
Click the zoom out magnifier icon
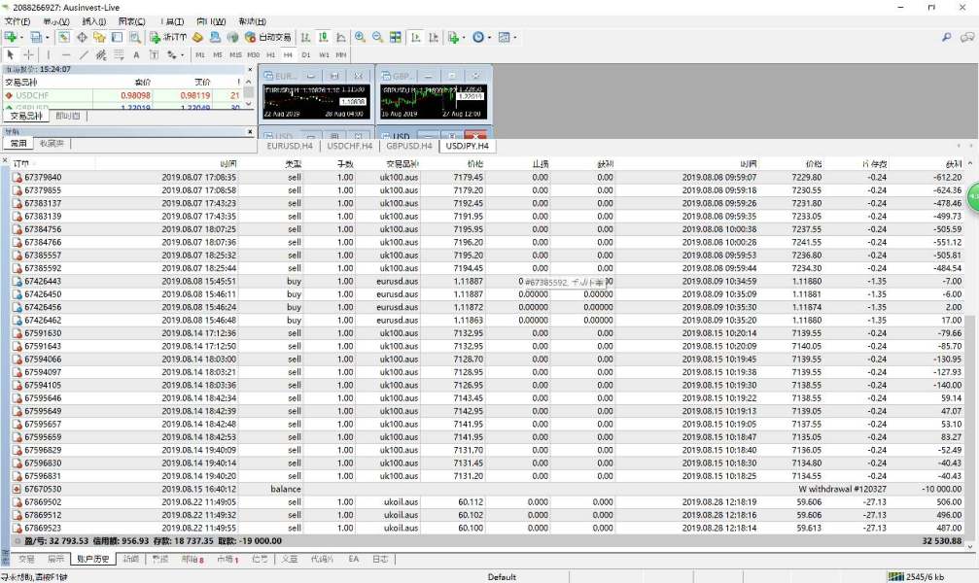click(x=377, y=38)
